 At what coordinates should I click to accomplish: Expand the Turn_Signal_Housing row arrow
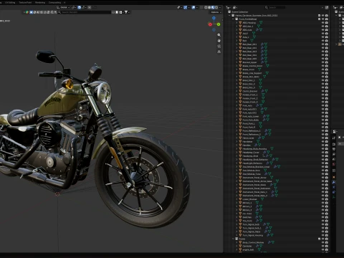[x=236, y=235]
